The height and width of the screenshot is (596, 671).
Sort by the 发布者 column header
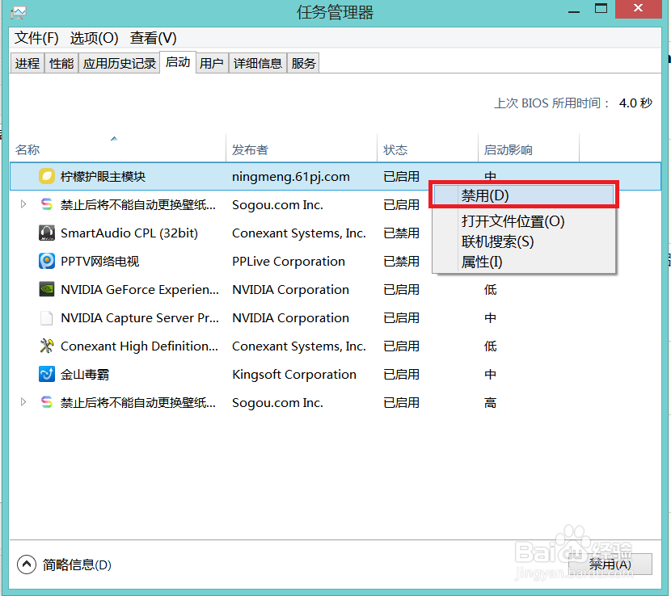pos(302,149)
